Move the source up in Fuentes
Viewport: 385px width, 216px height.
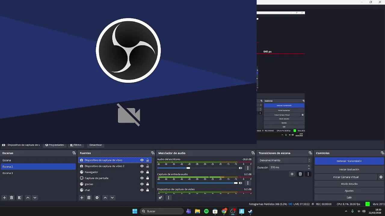coord(105,198)
